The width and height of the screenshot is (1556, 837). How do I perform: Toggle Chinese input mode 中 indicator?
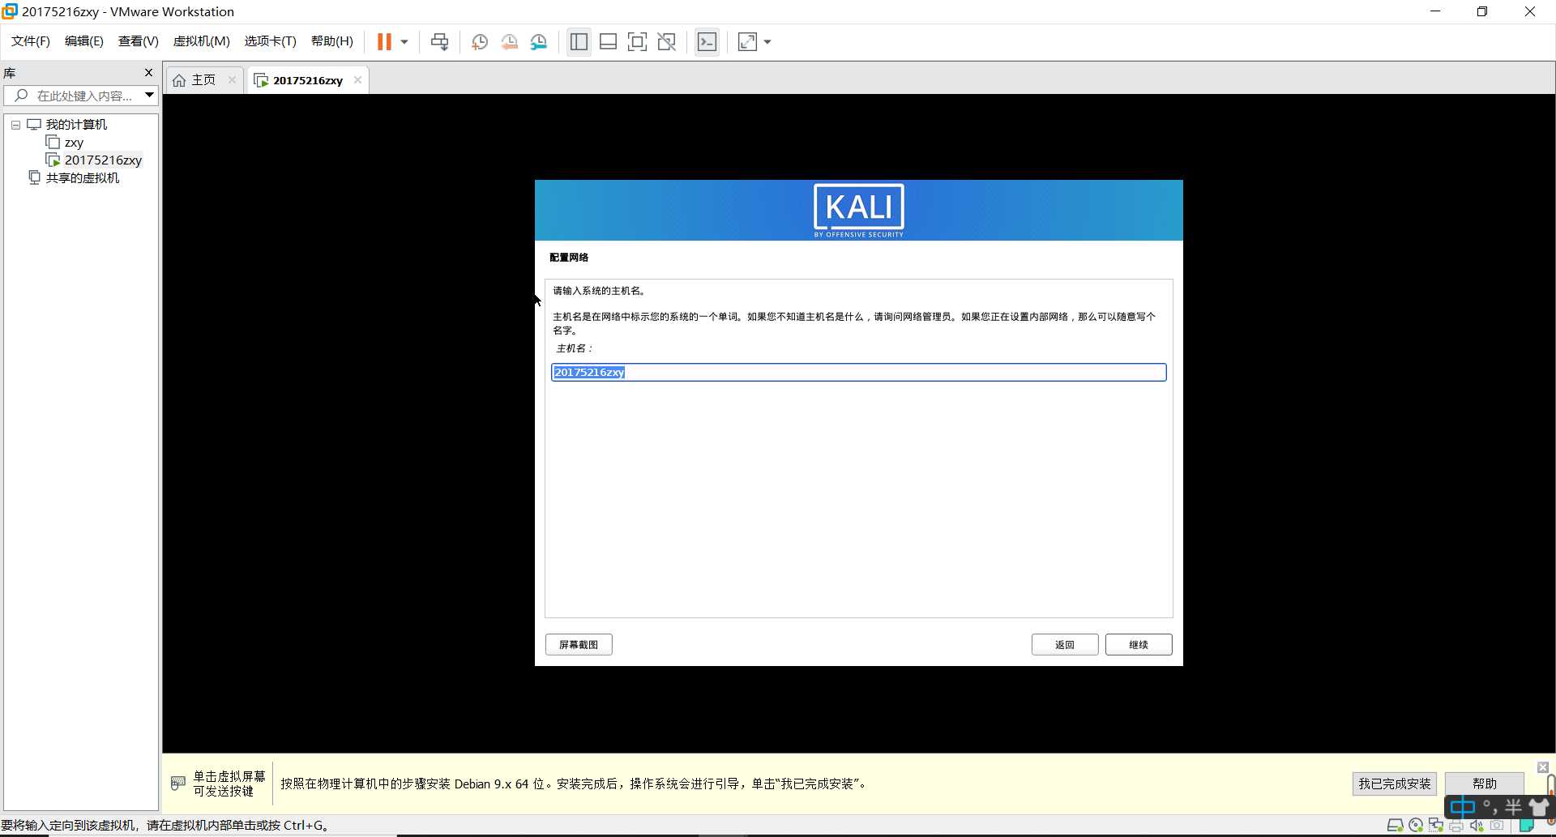pyautogui.click(x=1463, y=807)
